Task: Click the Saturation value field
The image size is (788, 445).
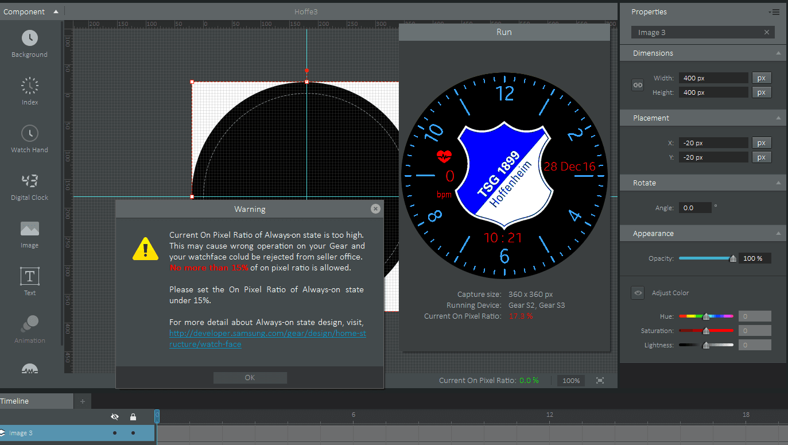Action: tap(755, 331)
